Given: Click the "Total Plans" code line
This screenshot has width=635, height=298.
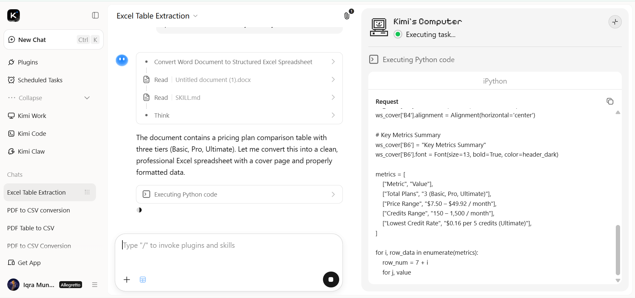Looking at the screenshot, I should tap(437, 194).
